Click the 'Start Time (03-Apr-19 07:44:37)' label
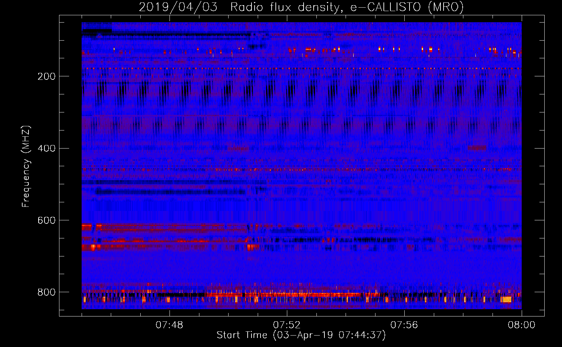562x347 pixels. tap(301, 335)
